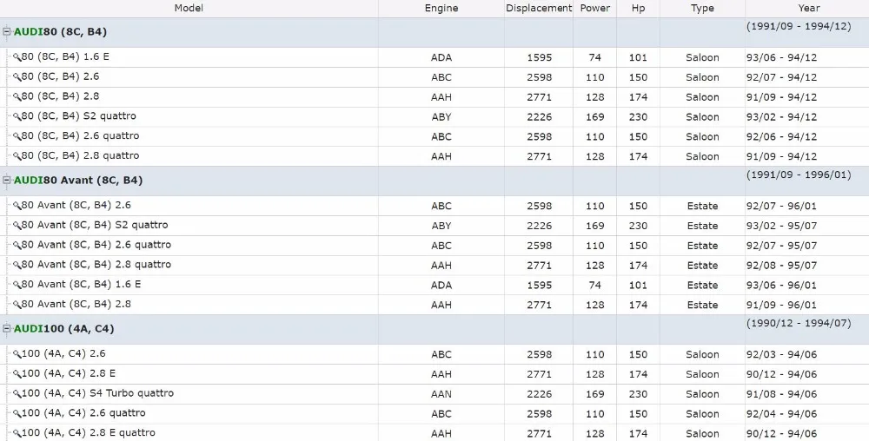This screenshot has width=869, height=441.
Task: Sort by the Type column header
Action: [x=702, y=8]
